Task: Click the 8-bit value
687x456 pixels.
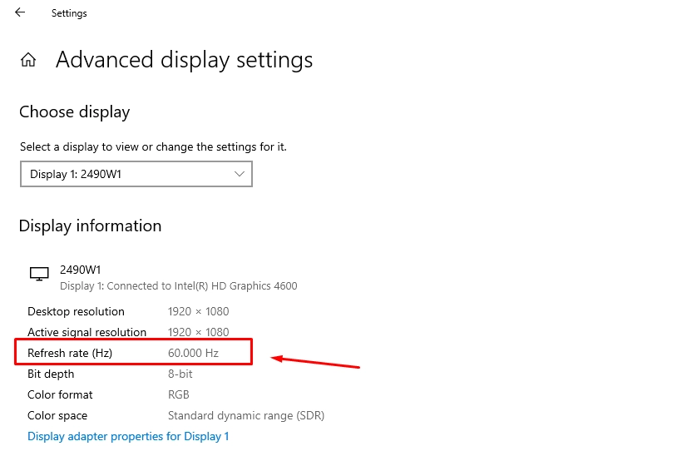Action: [180, 374]
